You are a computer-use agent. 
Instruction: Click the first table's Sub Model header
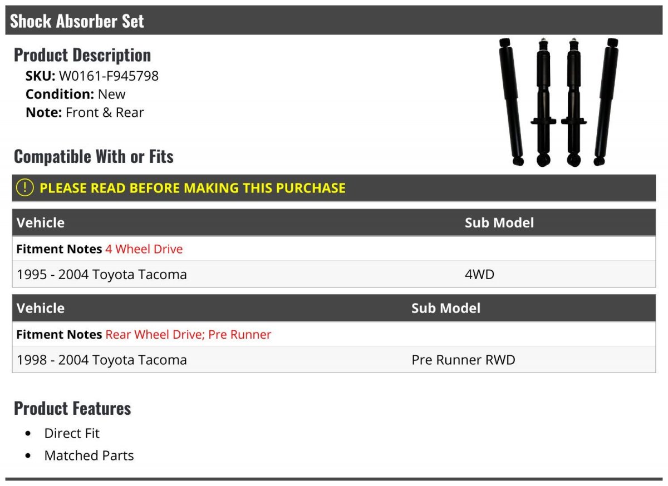[x=499, y=222]
